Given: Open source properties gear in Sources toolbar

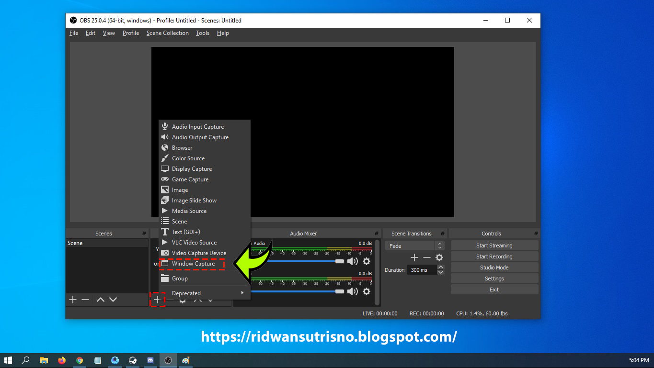Looking at the screenshot, I should tap(183, 301).
